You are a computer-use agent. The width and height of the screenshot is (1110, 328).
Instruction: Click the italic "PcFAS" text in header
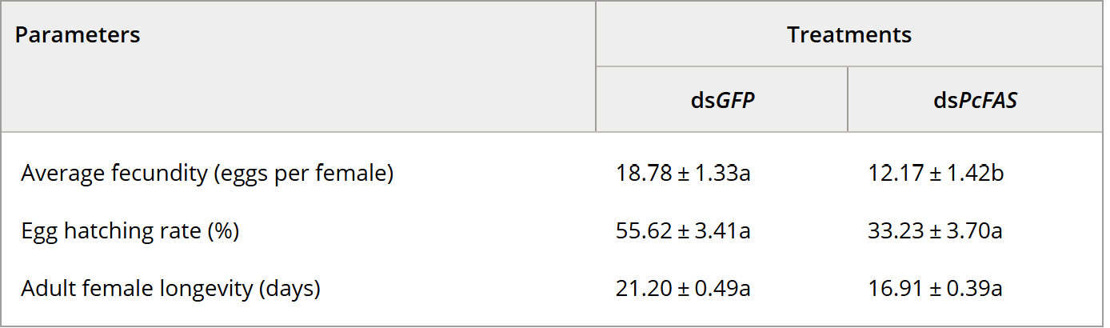988,102
